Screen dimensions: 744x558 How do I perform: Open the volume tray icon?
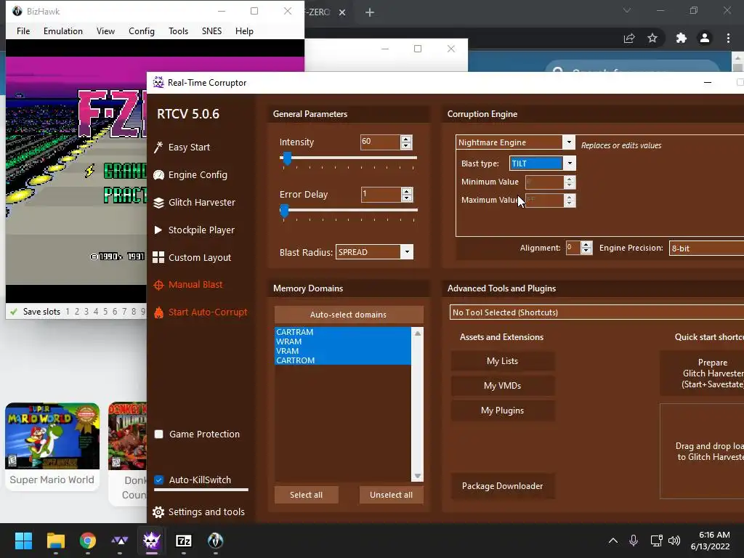pos(674,541)
